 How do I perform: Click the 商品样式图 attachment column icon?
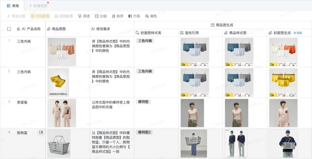pyautogui.click(x=226, y=33)
